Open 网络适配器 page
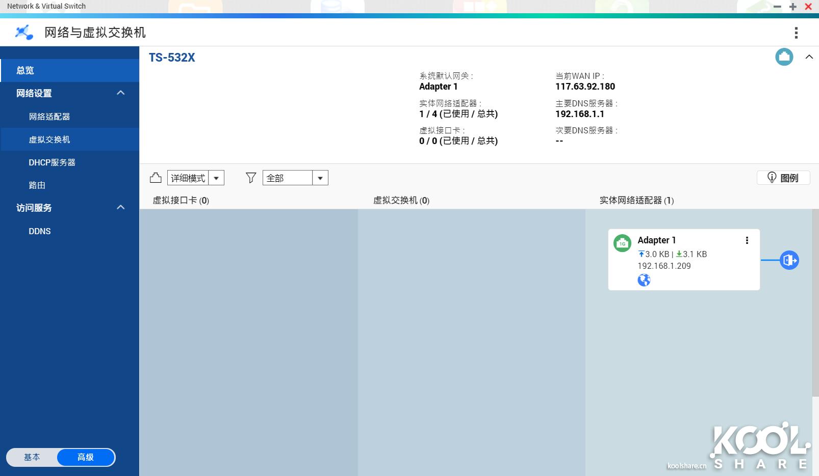This screenshot has height=476, width=819. pos(70,117)
